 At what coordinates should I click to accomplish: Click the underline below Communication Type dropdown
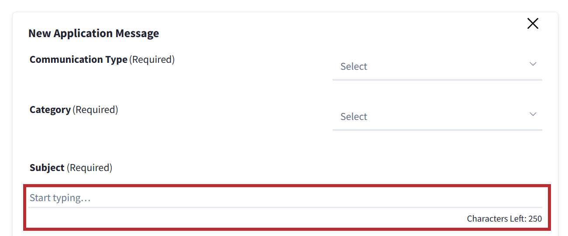point(437,80)
